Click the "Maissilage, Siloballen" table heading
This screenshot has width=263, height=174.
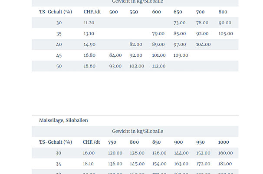(x=63, y=120)
